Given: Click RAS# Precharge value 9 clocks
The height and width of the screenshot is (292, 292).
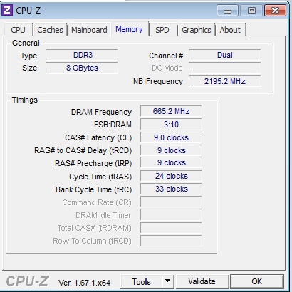Looking at the screenshot, I should tap(171, 162).
